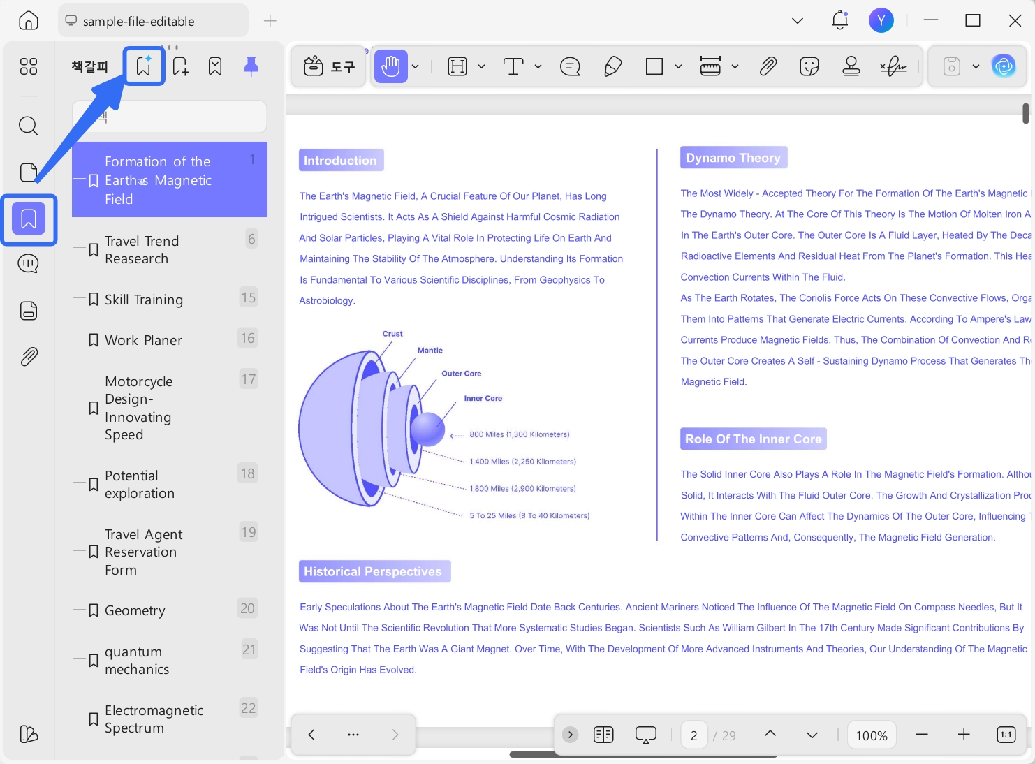The width and height of the screenshot is (1035, 764).
Task: Open the search panel in the sidebar
Action: [x=28, y=126]
